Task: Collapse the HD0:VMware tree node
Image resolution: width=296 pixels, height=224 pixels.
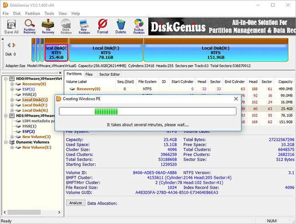Action: [x=5, y=79]
